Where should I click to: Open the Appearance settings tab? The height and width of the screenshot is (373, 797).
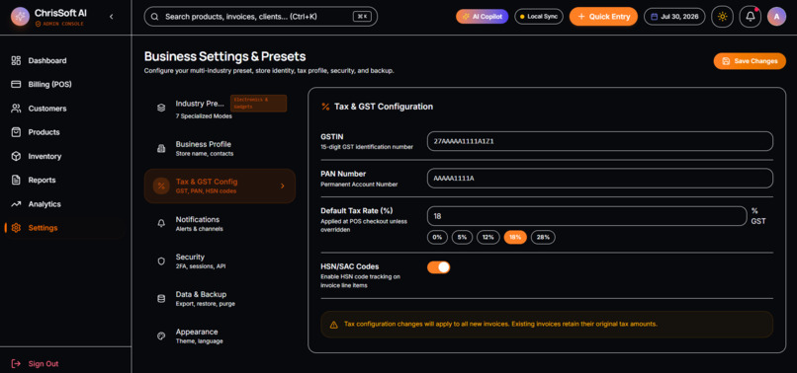click(x=221, y=336)
